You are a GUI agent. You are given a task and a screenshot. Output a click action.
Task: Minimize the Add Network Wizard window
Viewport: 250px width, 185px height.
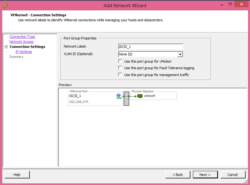222,5
